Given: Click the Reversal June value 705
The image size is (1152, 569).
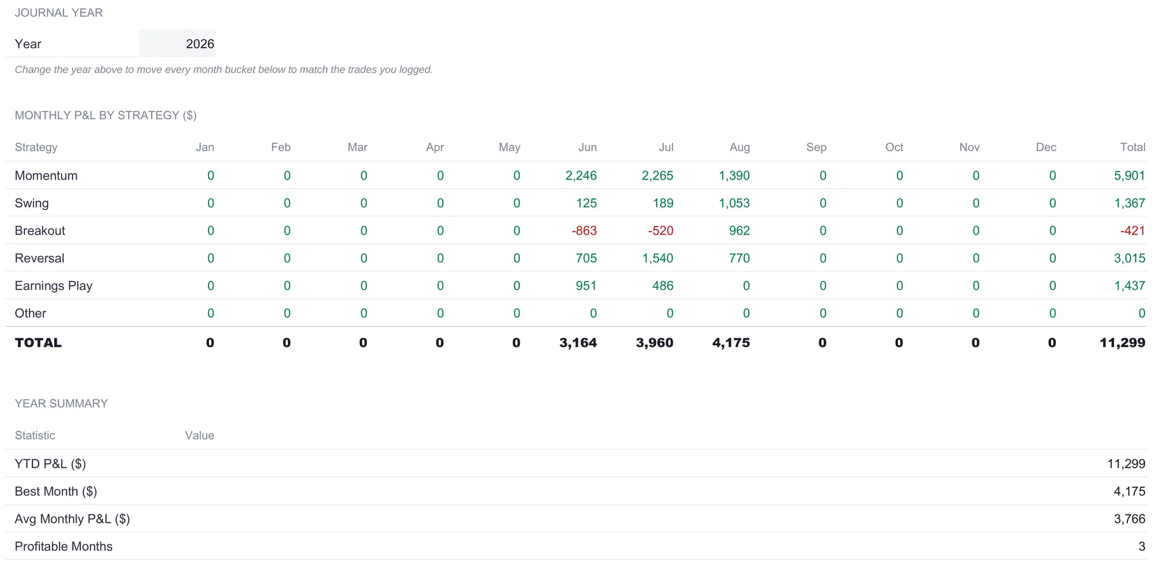Looking at the screenshot, I should pos(586,258).
